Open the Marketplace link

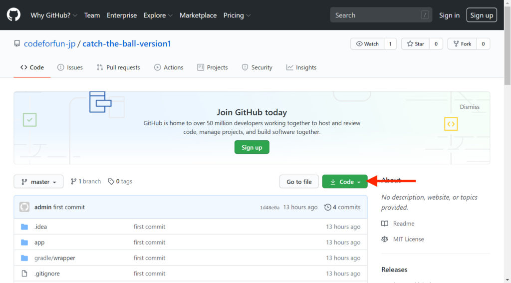(198, 15)
